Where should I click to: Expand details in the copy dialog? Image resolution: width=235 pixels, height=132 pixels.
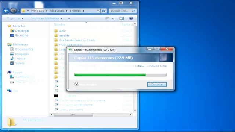[76, 84]
